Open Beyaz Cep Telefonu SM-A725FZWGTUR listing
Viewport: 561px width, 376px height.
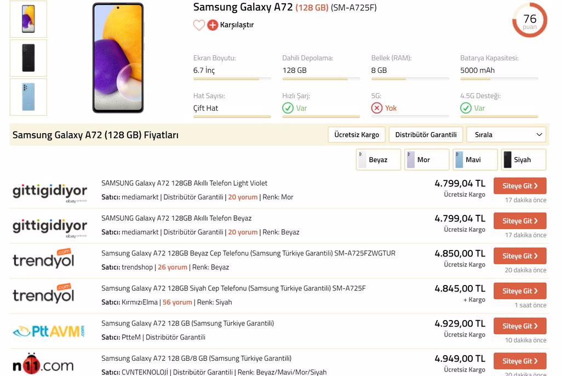248,253
